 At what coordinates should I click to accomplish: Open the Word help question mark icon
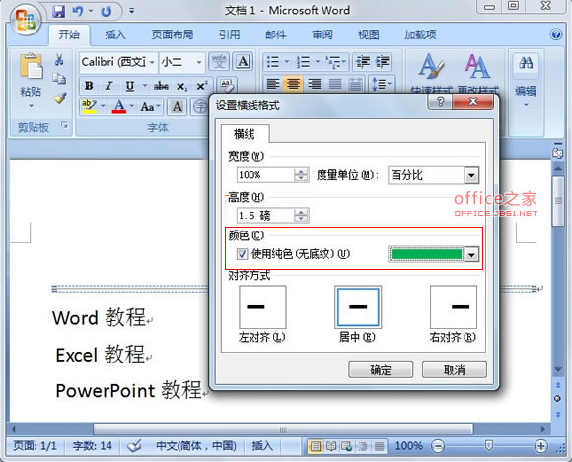pos(556,34)
